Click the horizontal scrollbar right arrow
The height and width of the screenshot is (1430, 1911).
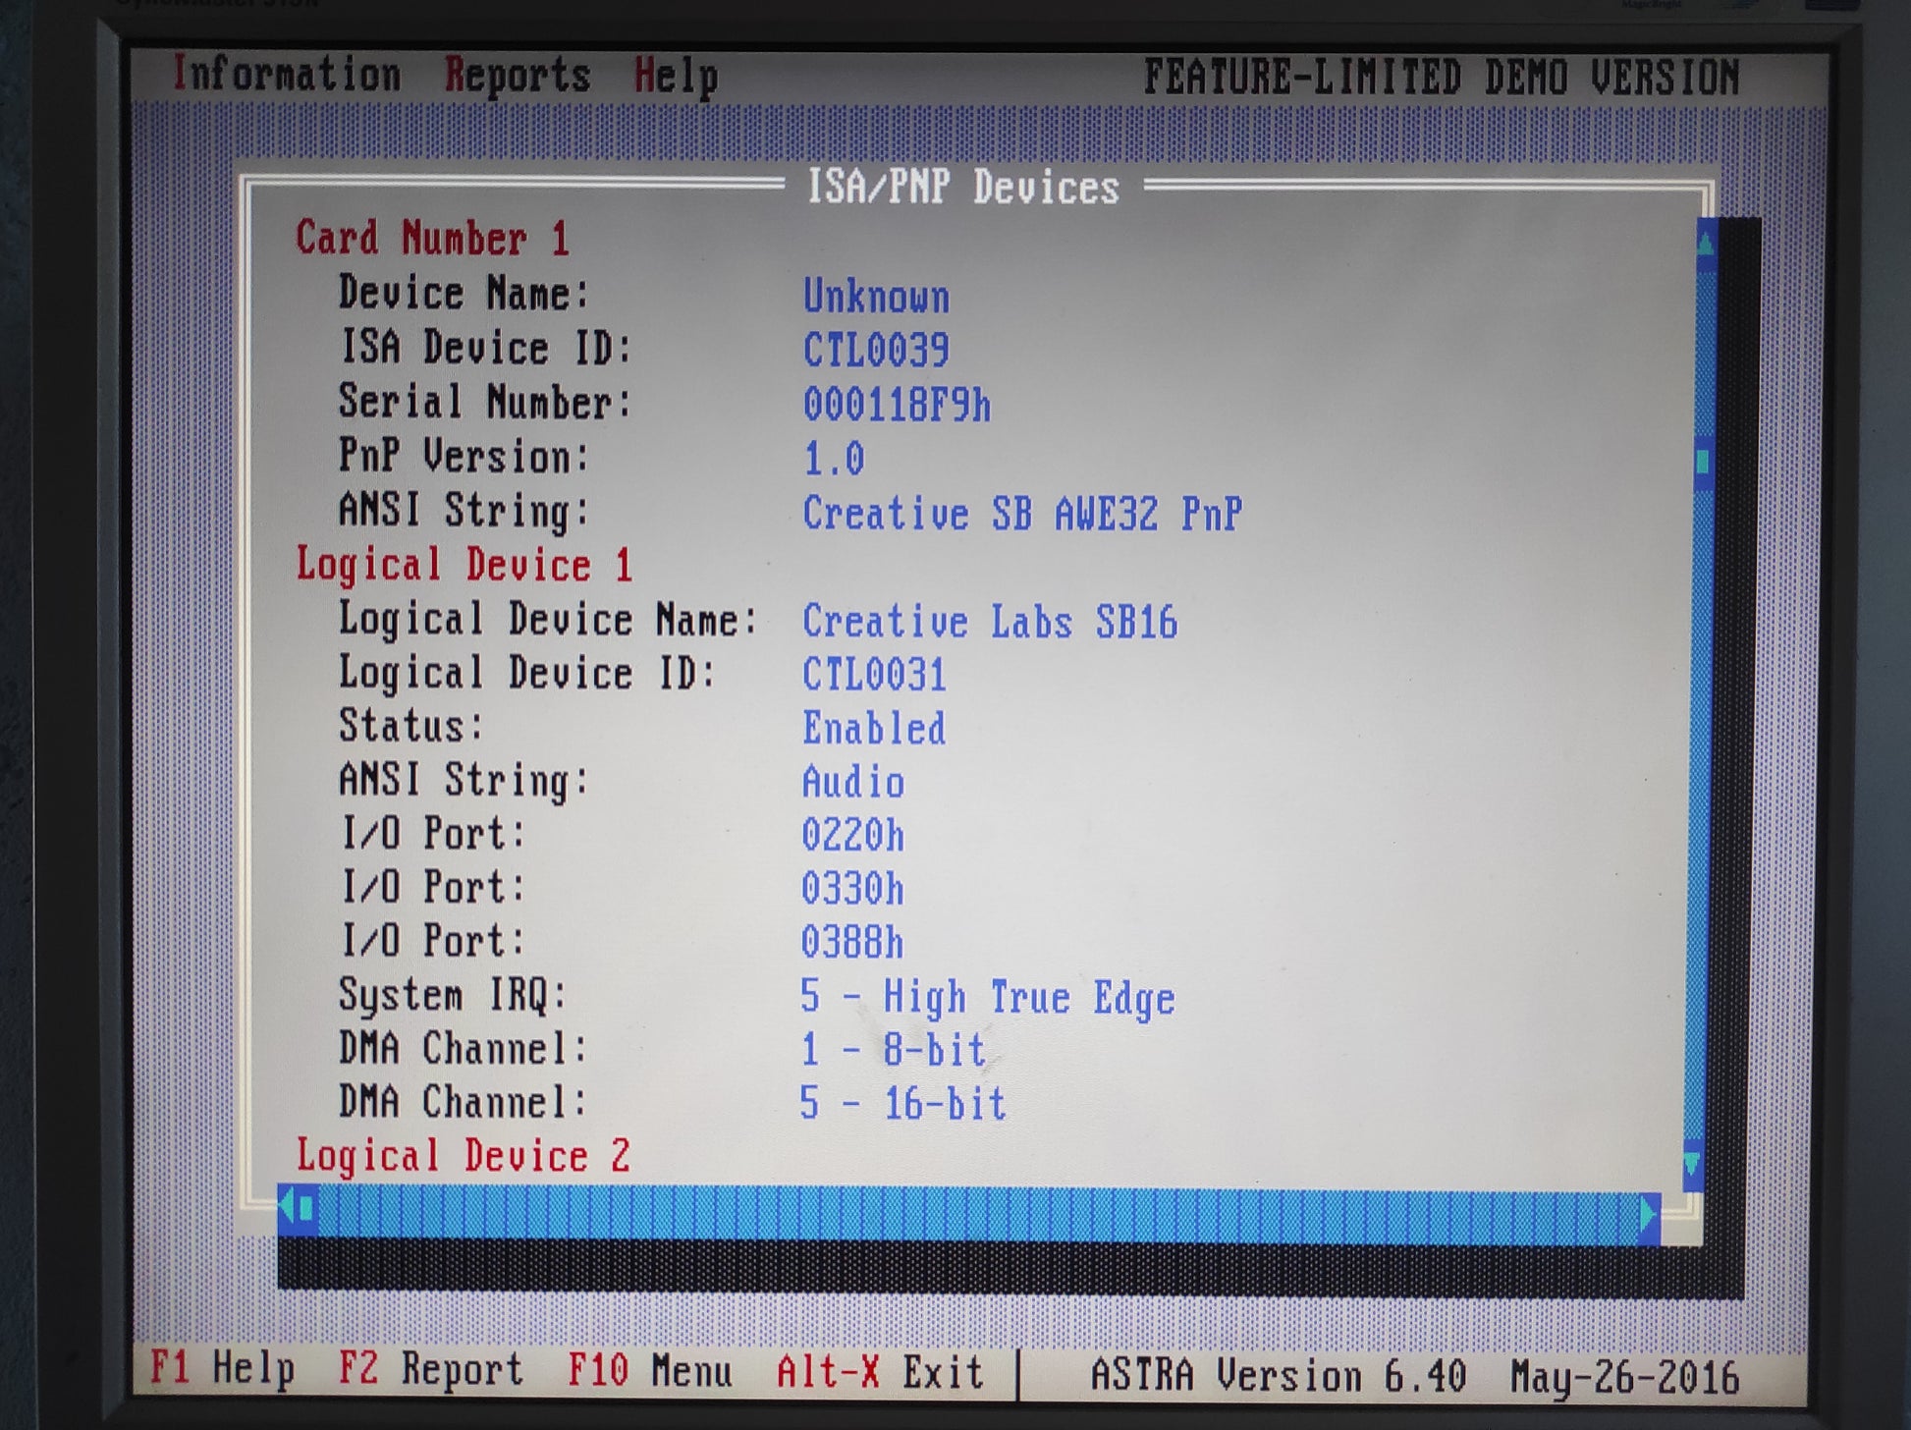point(1648,1216)
